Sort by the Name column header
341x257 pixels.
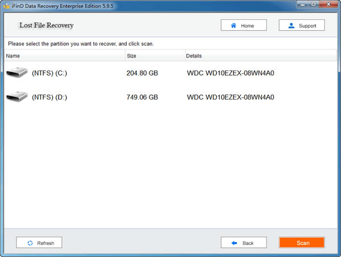pyautogui.click(x=65, y=56)
